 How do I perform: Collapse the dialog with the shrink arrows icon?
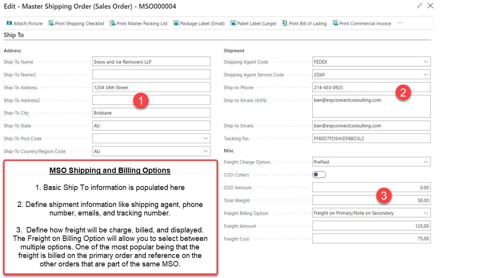click(x=420, y=6)
